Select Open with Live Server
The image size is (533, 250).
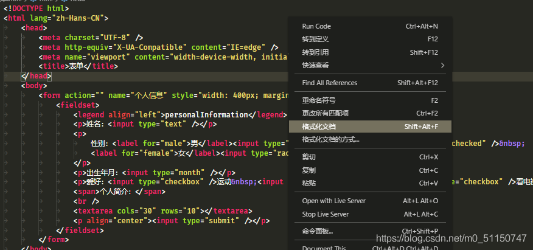(x=370, y=201)
